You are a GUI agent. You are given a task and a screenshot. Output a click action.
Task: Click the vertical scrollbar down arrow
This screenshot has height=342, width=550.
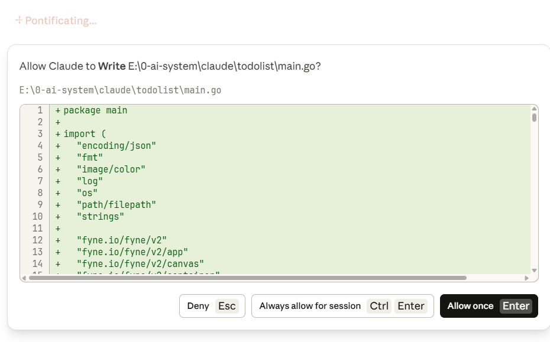(x=534, y=271)
